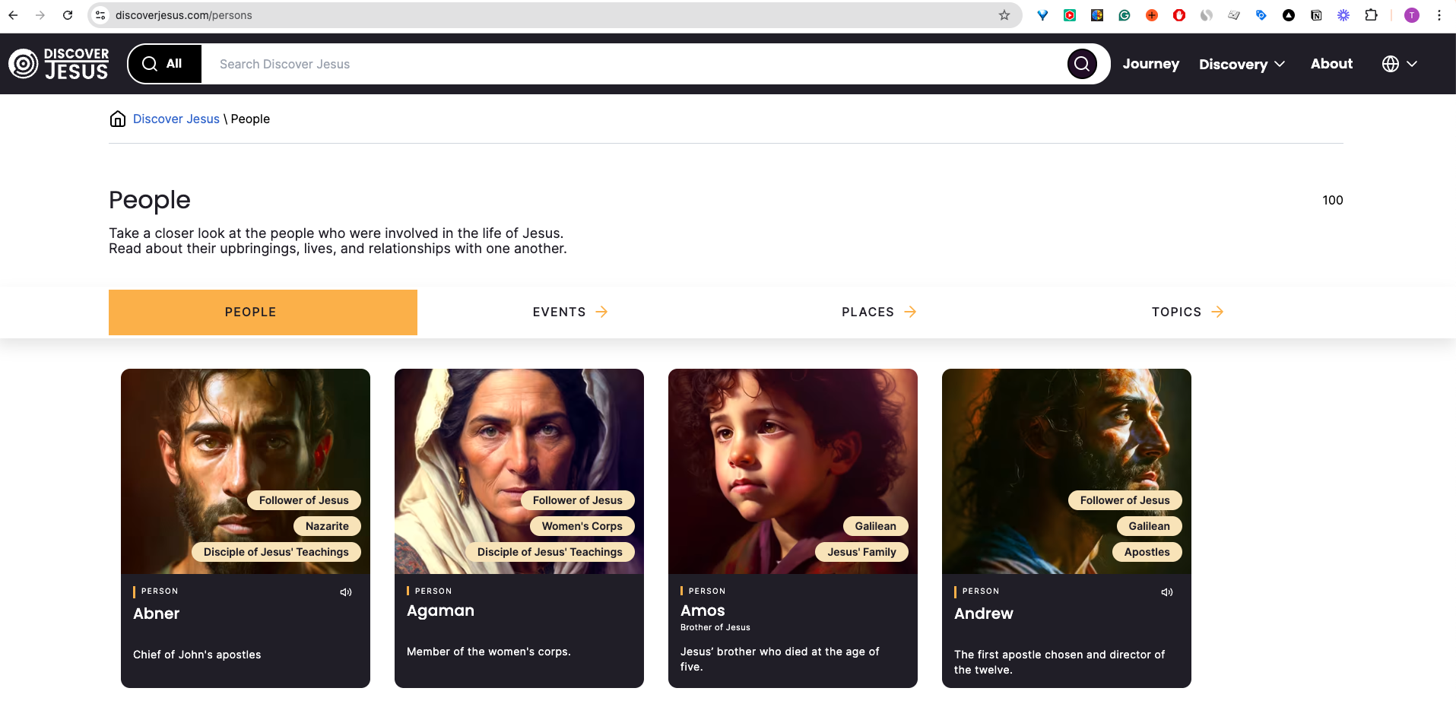Select the People tab
Image resolution: width=1456 pixels, height=704 pixels.
[263, 312]
